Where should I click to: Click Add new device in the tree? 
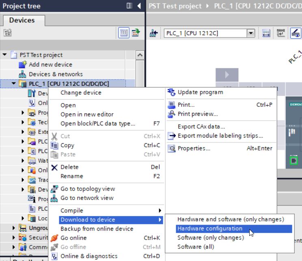(50, 64)
